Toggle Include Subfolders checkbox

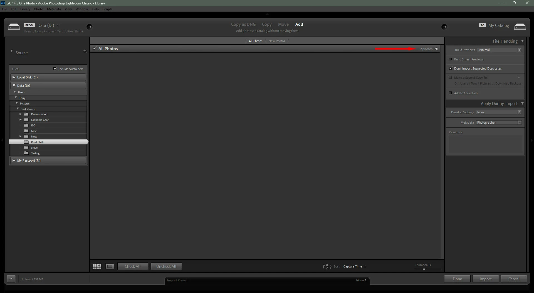pyautogui.click(x=55, y=68)
